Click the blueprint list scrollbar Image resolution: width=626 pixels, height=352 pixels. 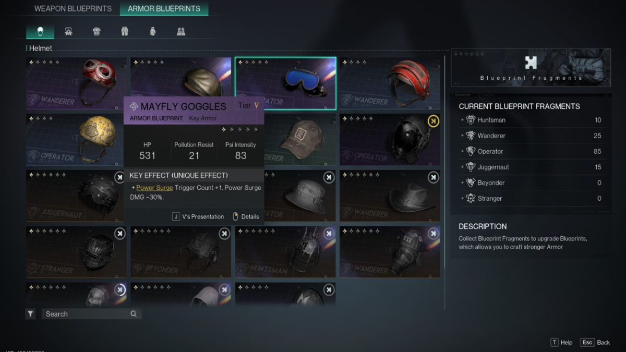point(445,162)
